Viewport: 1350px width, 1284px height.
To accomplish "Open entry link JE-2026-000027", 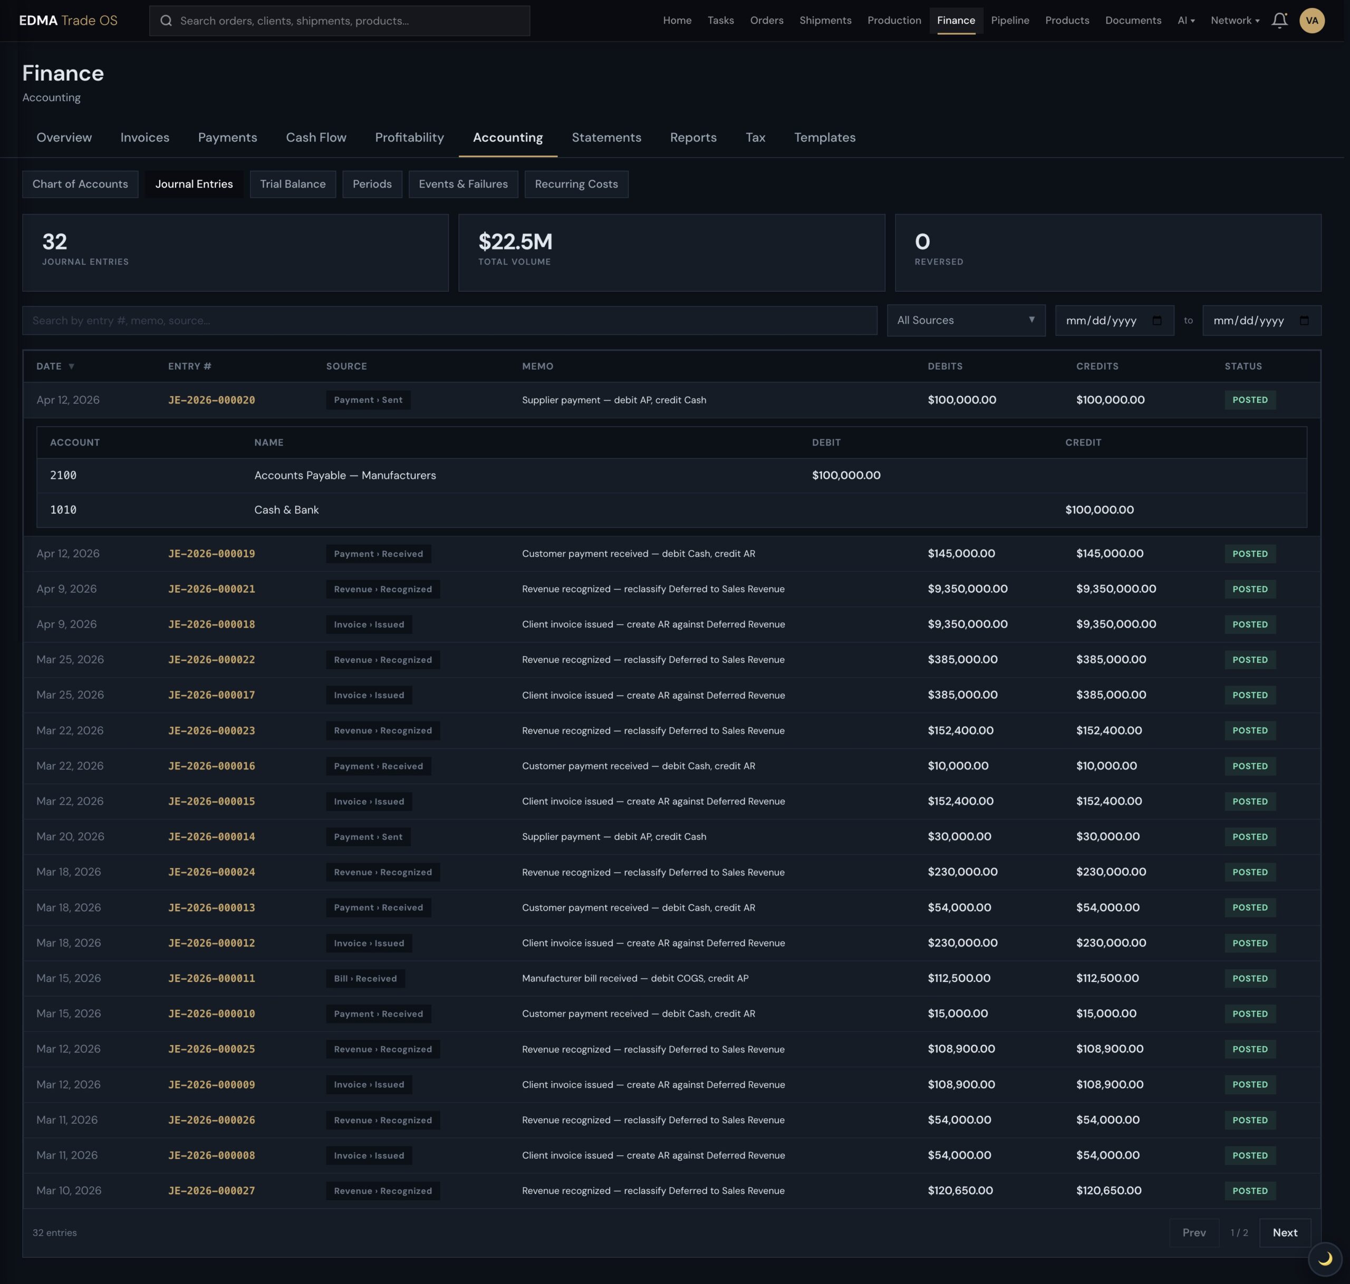I will (211, 1190).
